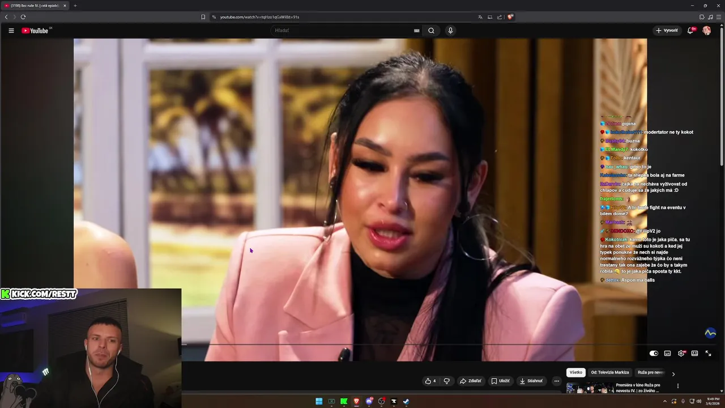Select the Bez ruže IV. browser tab

35,6
